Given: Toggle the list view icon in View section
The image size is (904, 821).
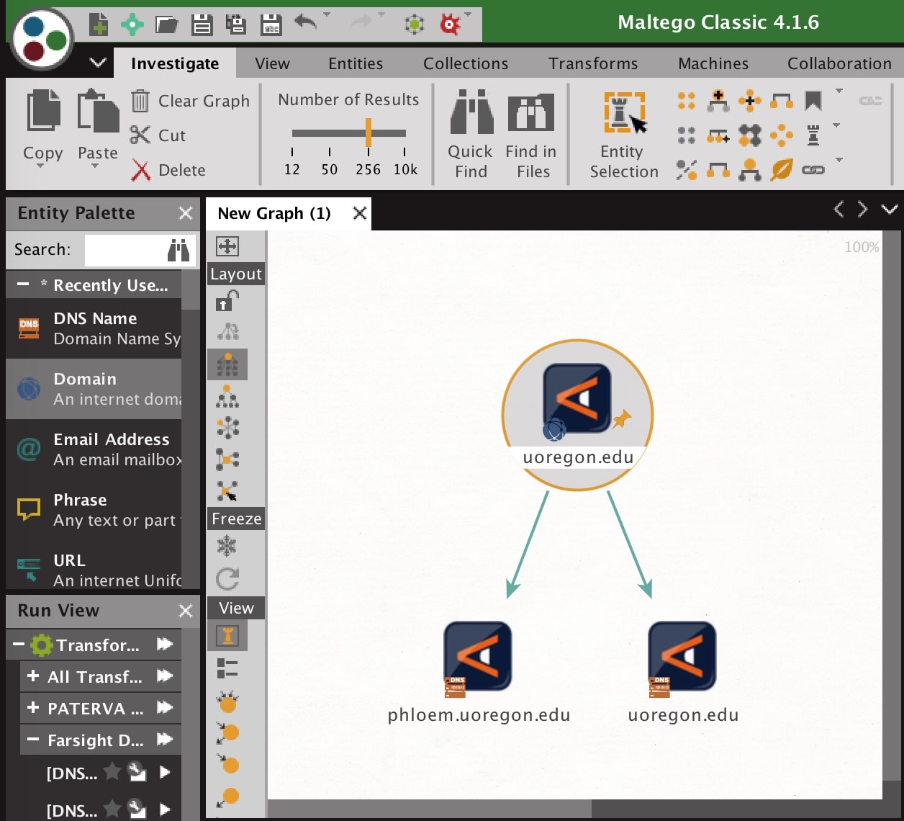Looking at the screenshot, I should 227,668.
